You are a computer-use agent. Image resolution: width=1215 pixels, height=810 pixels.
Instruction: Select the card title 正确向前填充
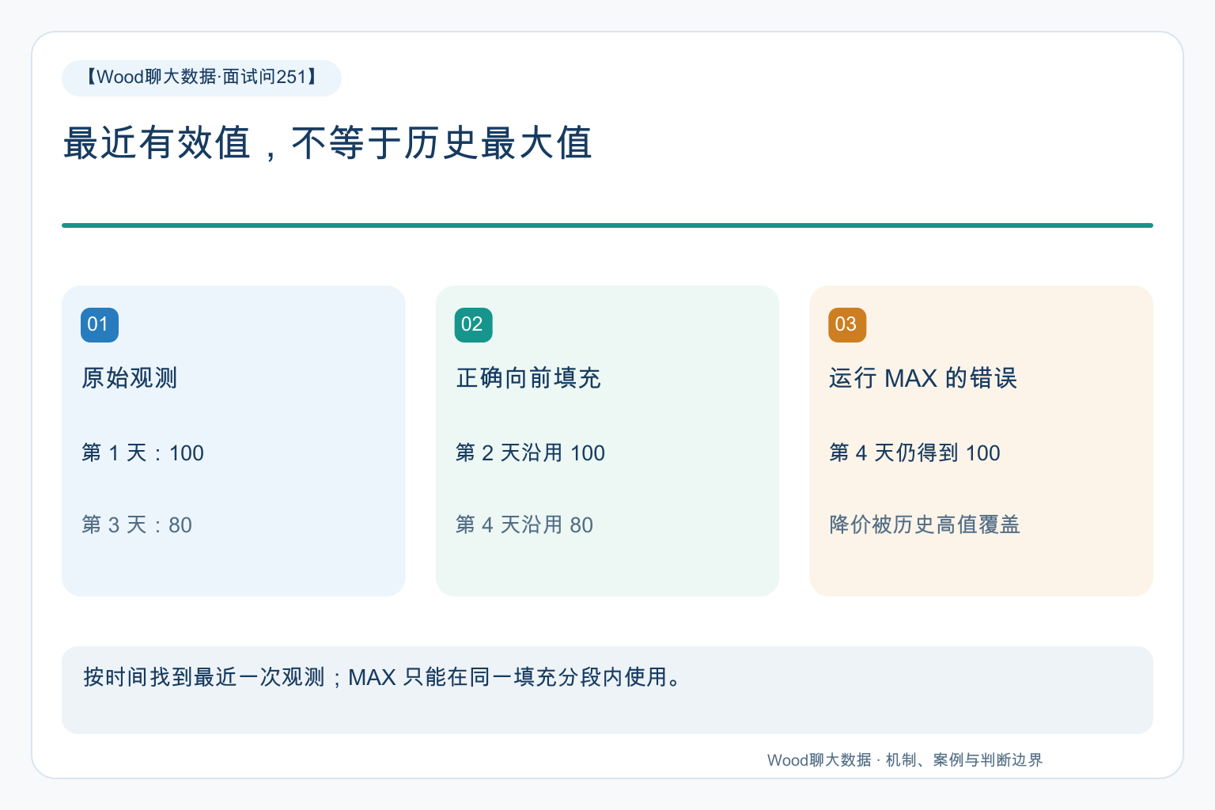tap(528, 378)
